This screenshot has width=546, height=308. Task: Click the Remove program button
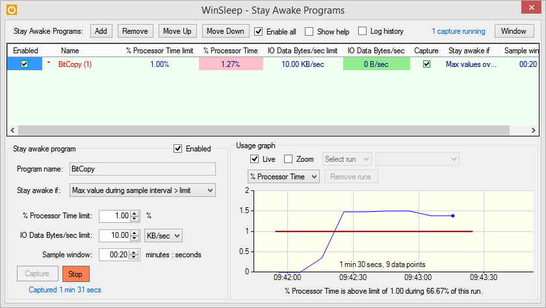point(135,31)
